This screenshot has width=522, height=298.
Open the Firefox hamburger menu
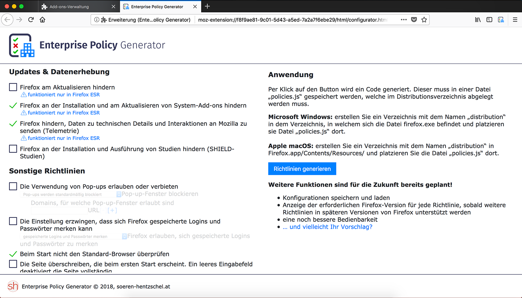[515, 20]
